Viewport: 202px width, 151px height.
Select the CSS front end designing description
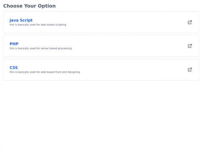coord(44,72)
